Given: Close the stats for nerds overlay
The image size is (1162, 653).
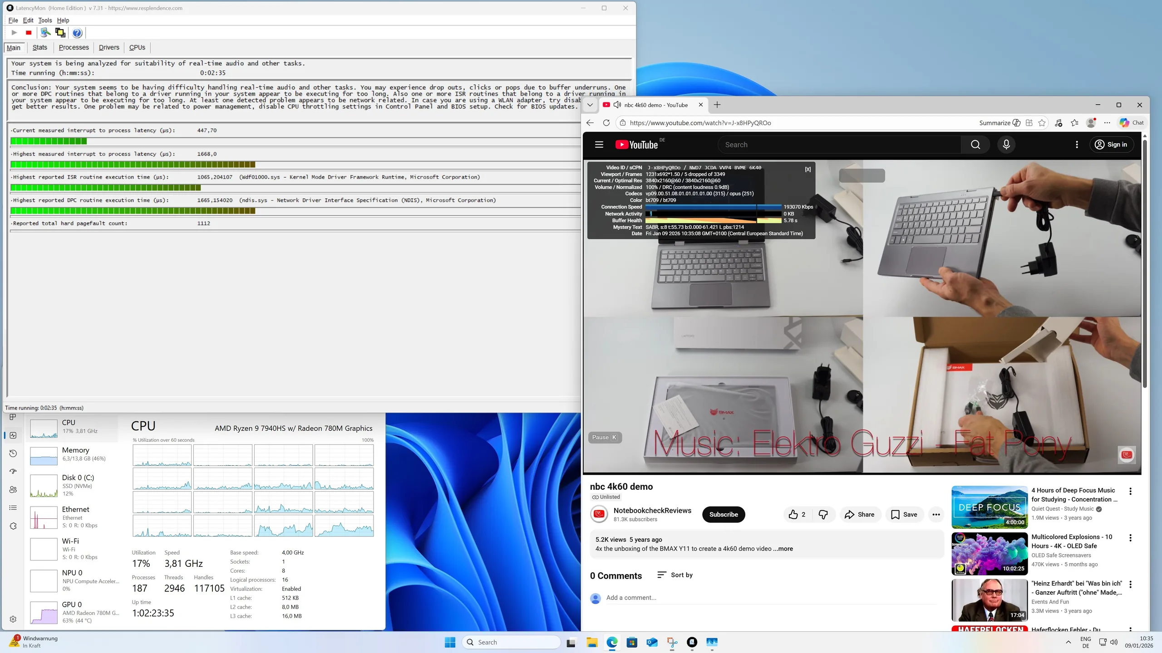Looking at the screenshot, I should (807, 169).
